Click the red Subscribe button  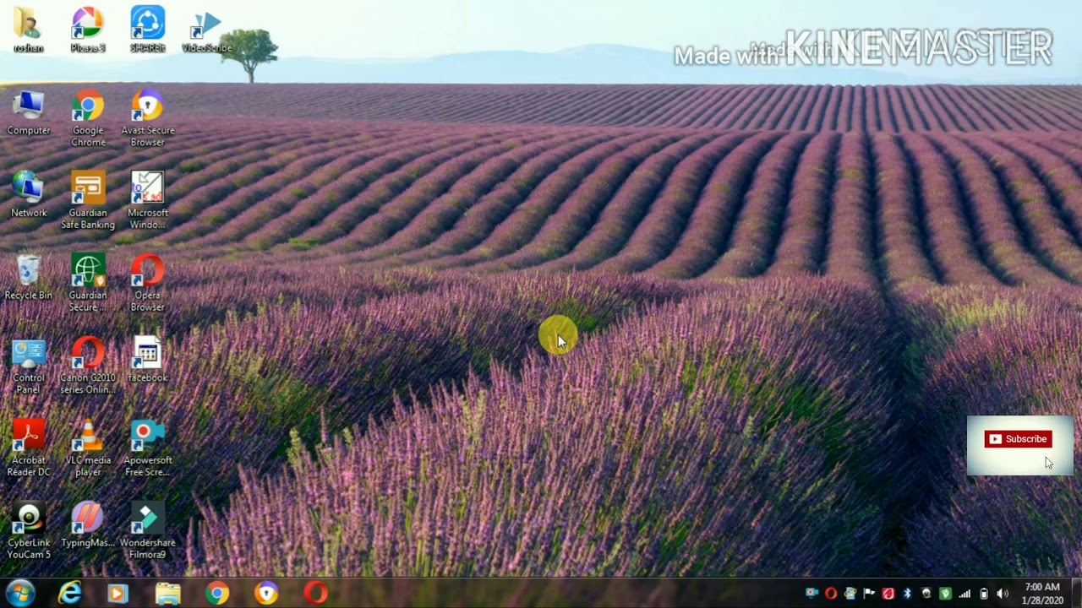1018,439
